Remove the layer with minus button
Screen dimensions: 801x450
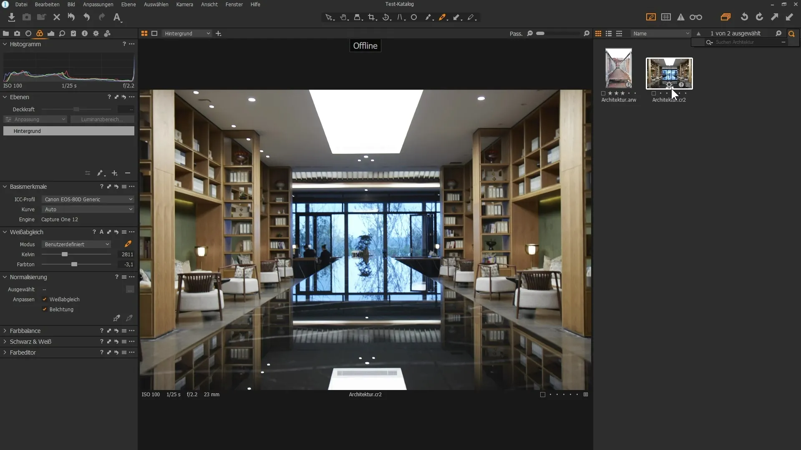(x=128, y=173)
